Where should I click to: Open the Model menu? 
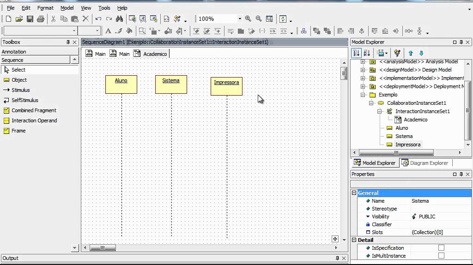[67, 8]
